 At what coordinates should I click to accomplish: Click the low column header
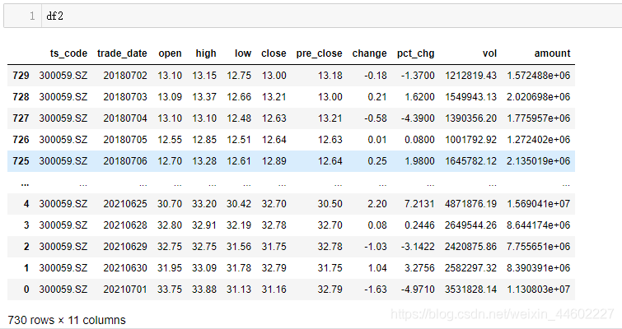click(x=243, y=53)
